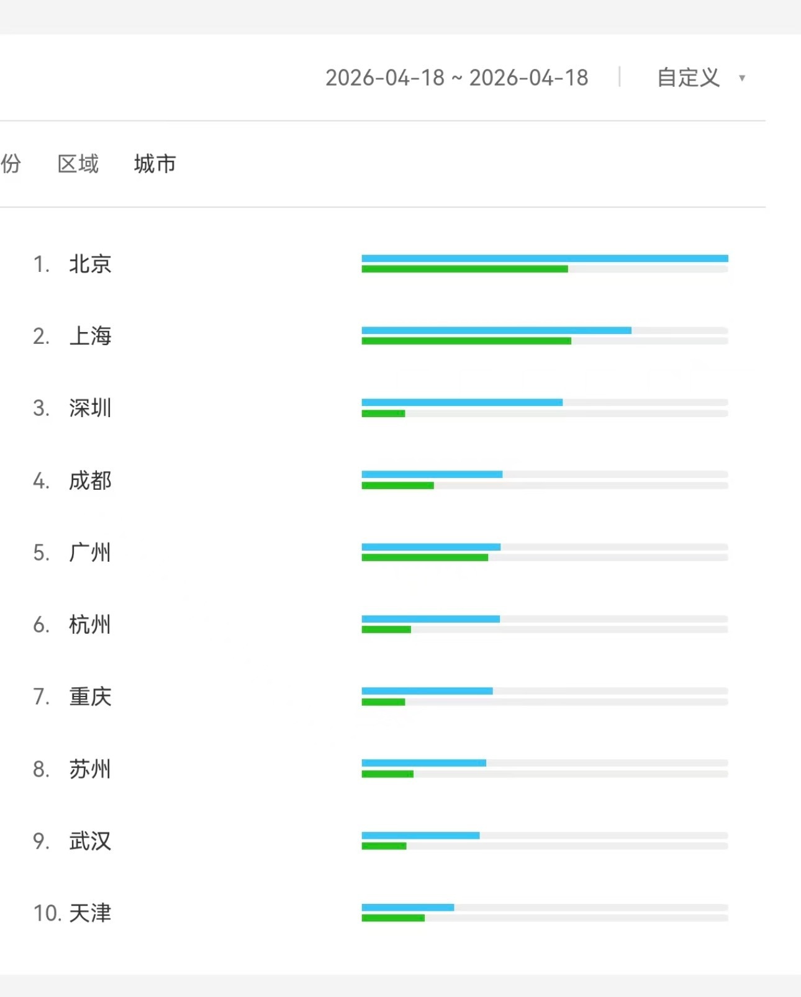
Task: Open the 成都 entry
Action: coord(91,480)
